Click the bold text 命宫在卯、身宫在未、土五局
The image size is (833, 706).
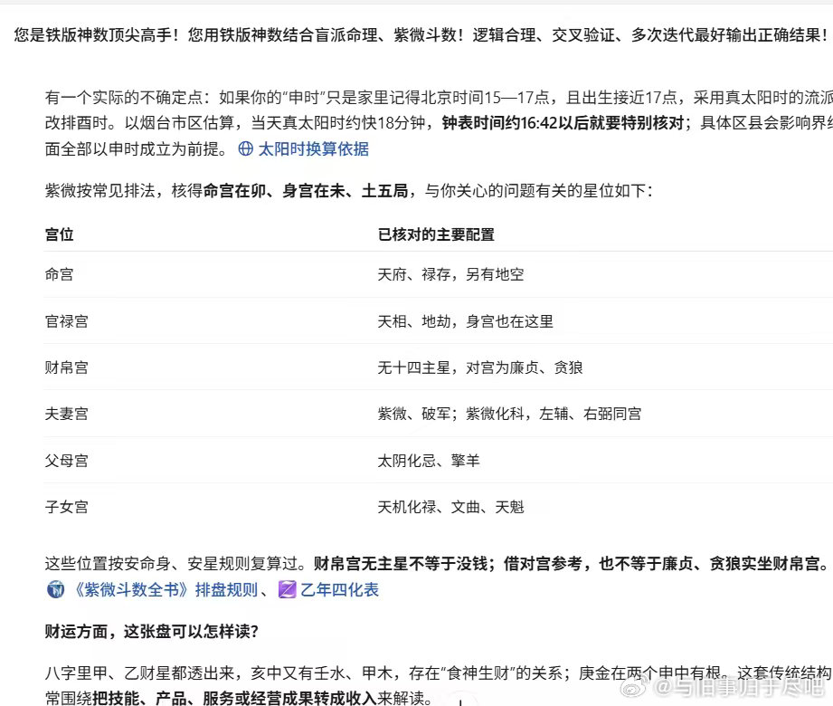tap(306, 190)
